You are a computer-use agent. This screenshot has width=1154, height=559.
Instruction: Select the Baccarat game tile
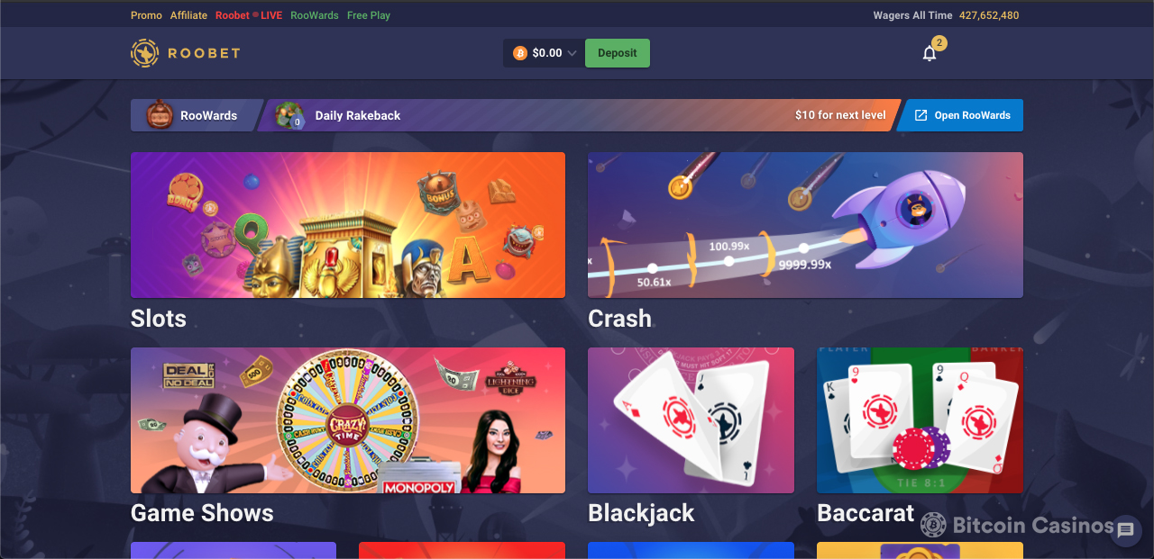point(920,420)
